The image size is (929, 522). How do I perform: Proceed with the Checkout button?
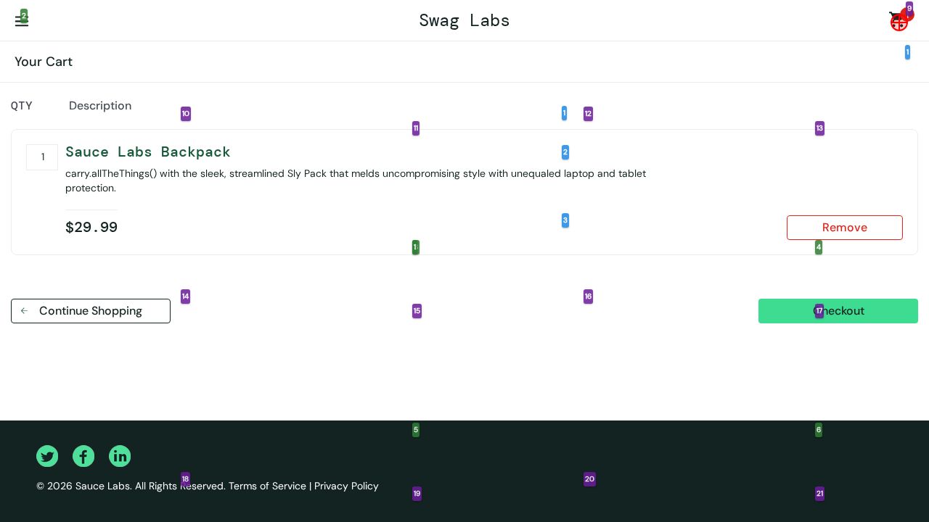[x=856, y=311]
